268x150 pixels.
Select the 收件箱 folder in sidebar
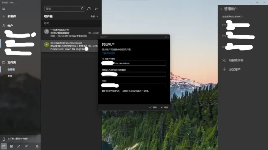11,70
